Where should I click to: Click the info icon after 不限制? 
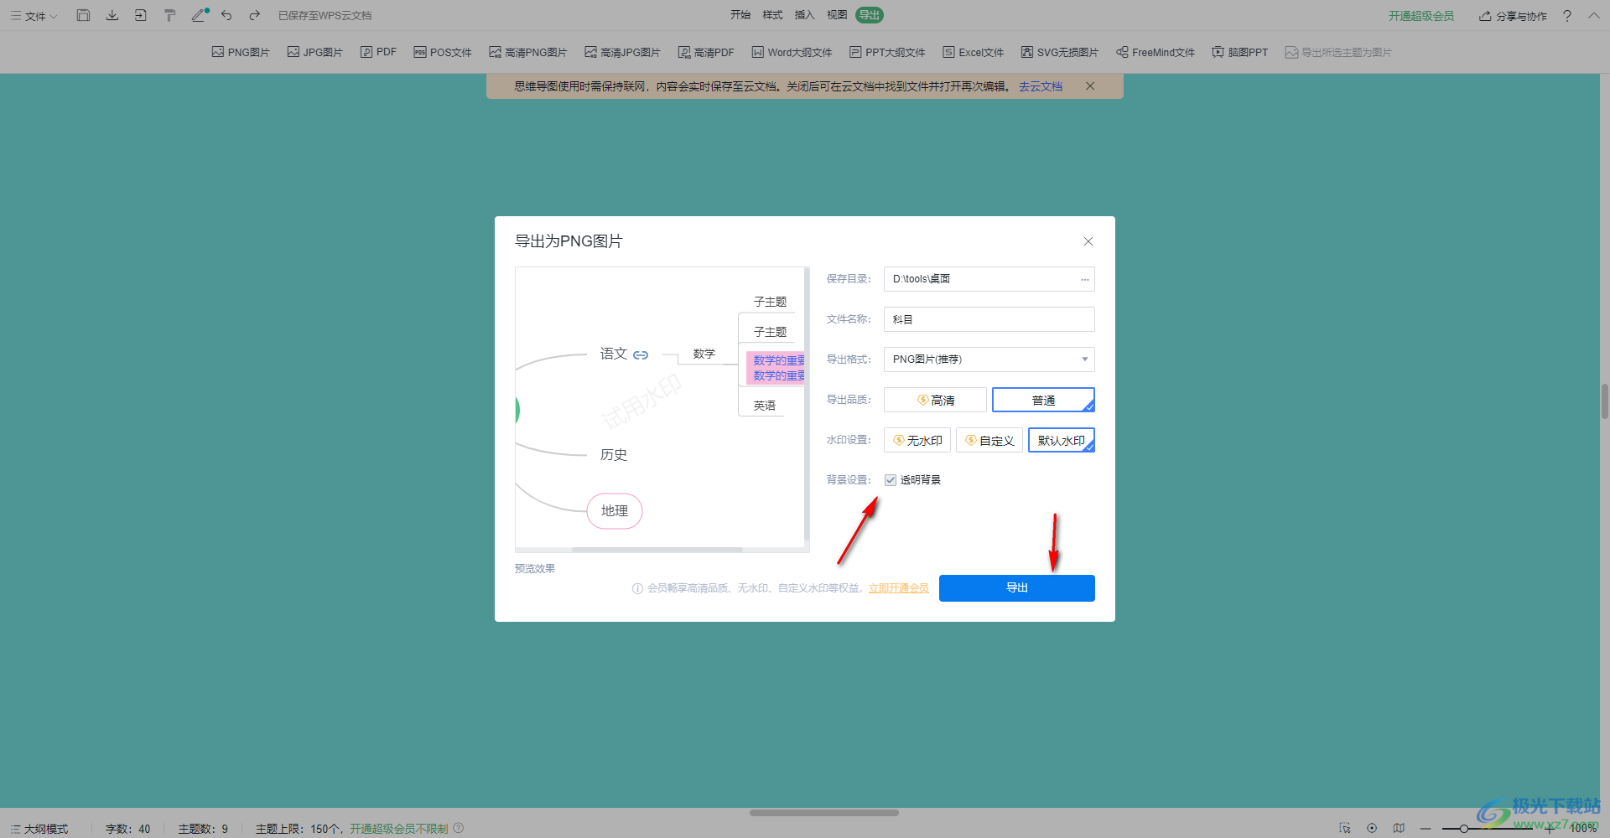(459, 828)
